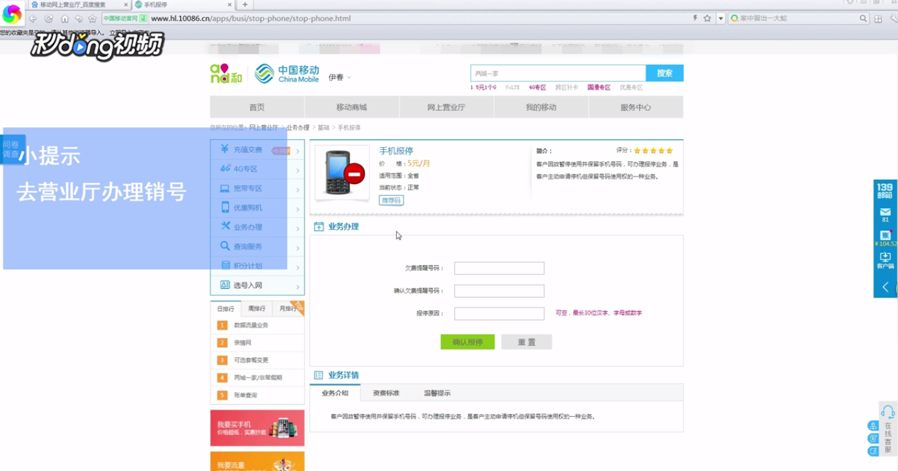Image resolution: width=898 pixels, height=471 pixels.
Task: Expand the 查询服务 sidebar arrow
Action: click(298, 248)
